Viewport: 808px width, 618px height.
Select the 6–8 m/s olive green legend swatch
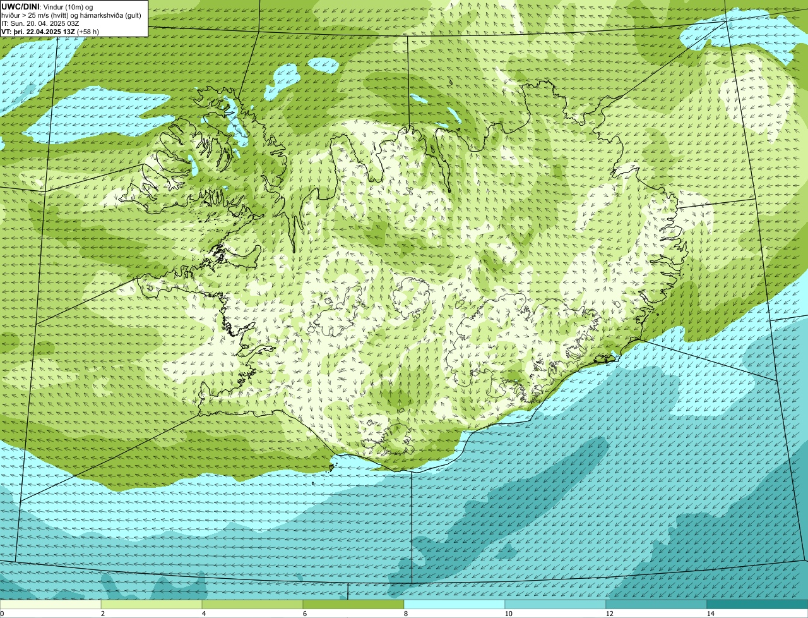pos(353,604)
